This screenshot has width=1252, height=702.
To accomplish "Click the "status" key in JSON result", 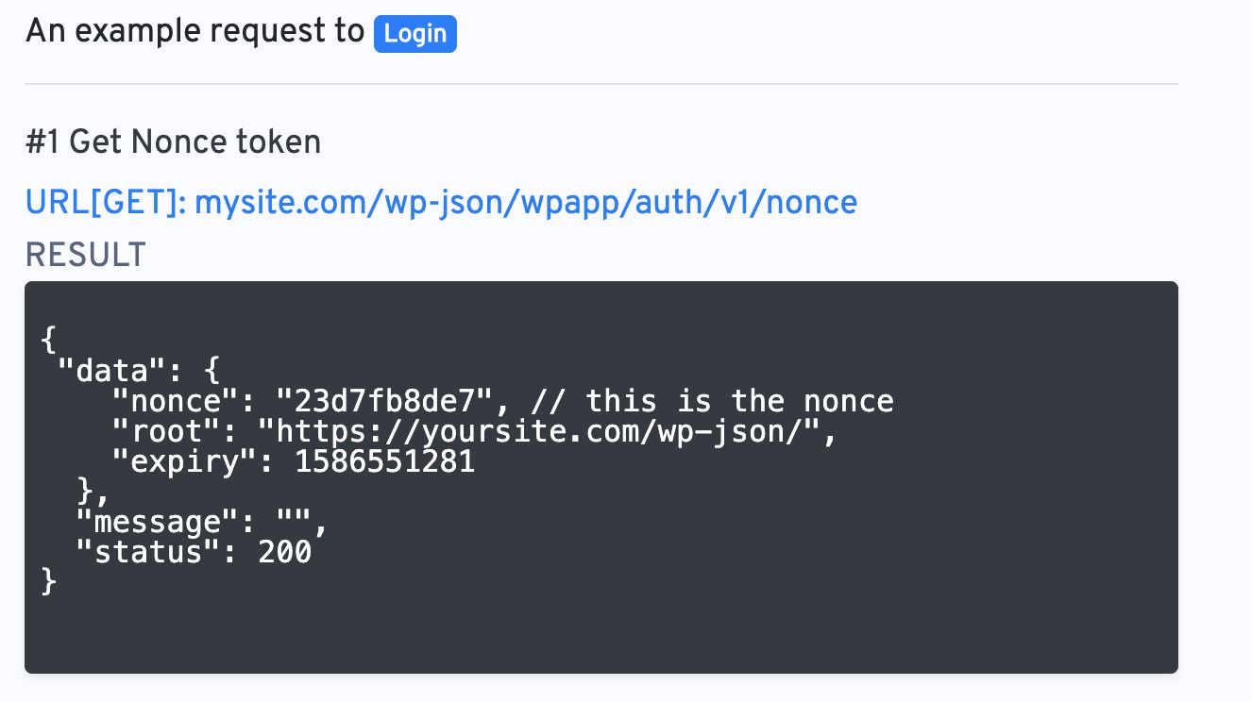I will click(149, 552).
